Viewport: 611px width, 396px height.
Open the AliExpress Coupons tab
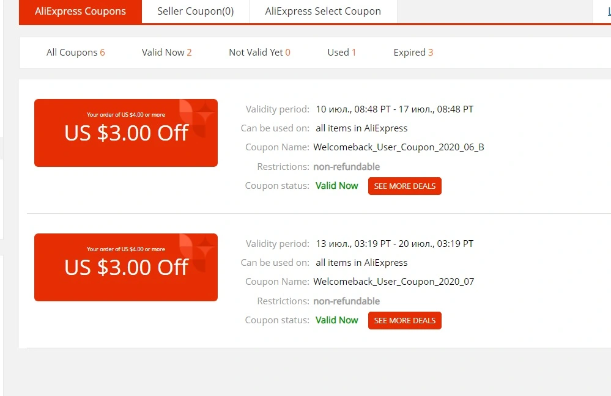(80, 12)
